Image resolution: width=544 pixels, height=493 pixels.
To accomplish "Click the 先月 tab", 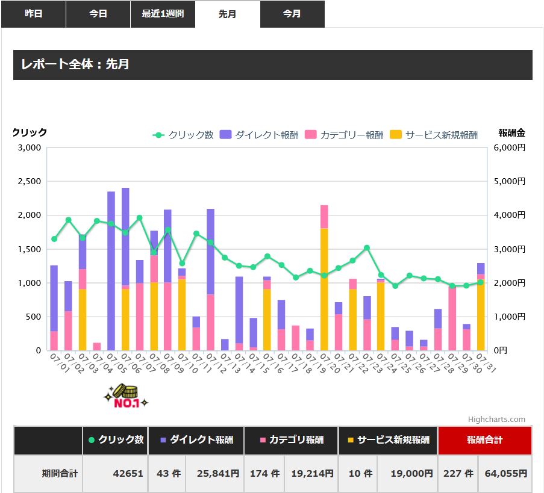I will coord(228,14).
